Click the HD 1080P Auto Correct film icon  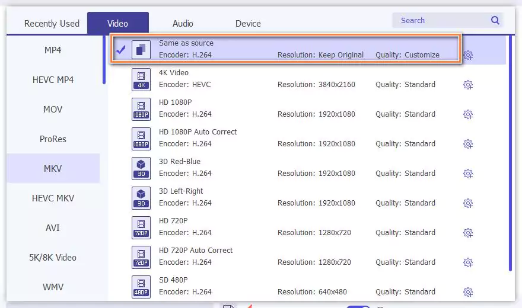[141, 139]
